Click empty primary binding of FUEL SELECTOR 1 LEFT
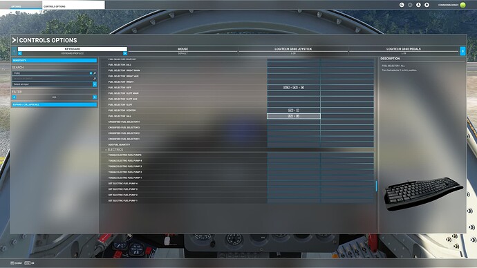This screenshot has height=268, width=477. point(294,104)
